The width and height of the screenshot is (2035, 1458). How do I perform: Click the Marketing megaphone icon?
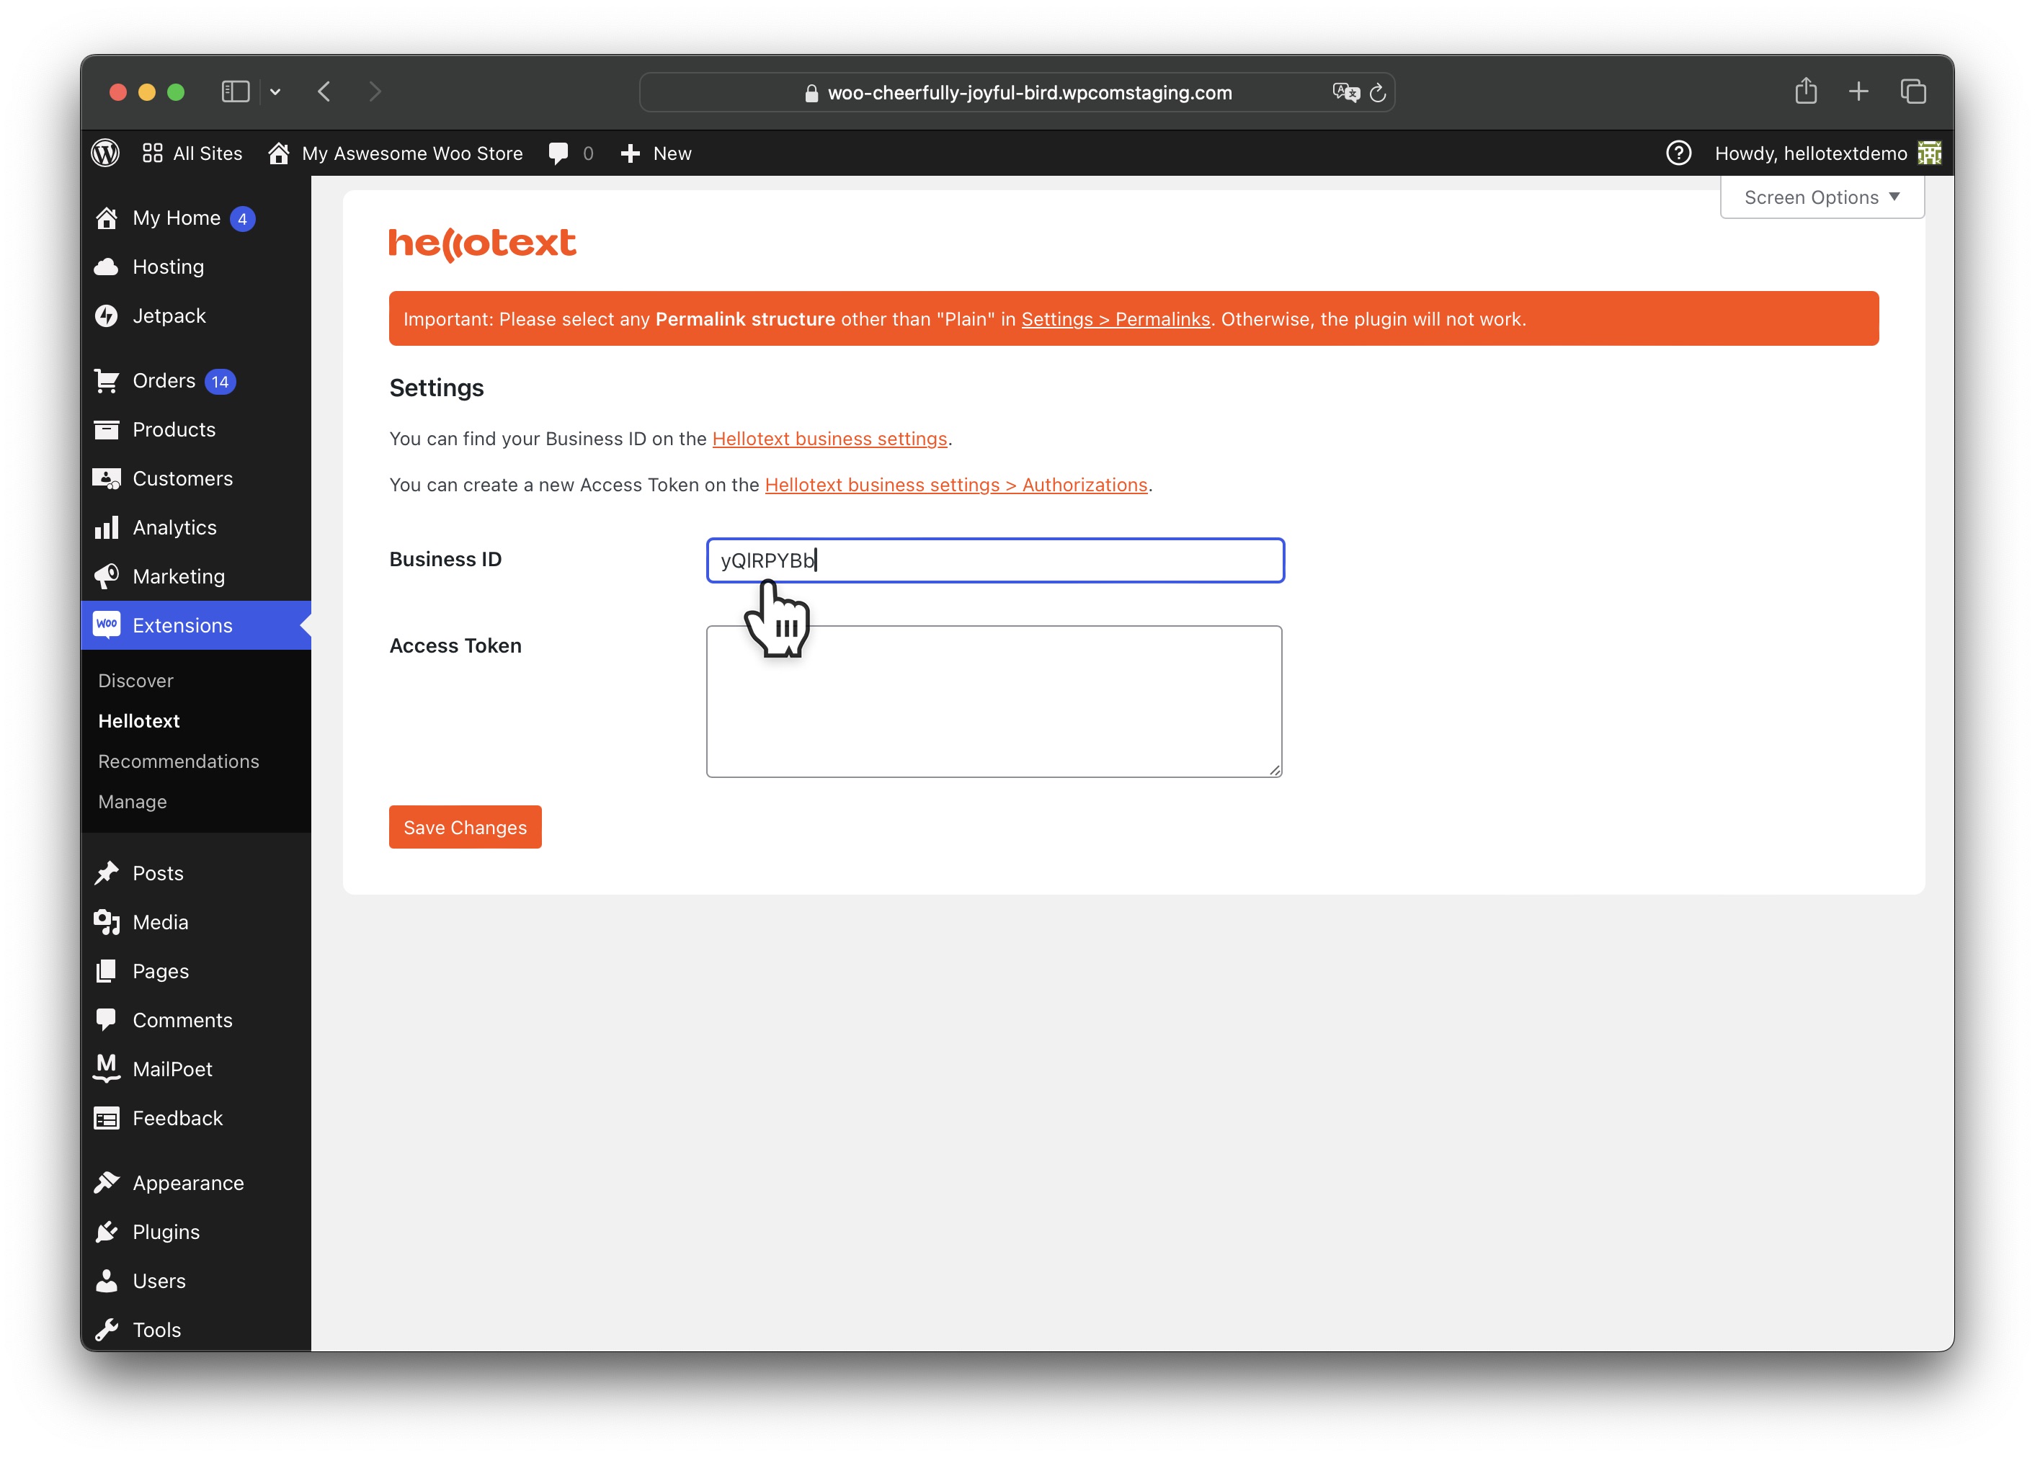107,576
